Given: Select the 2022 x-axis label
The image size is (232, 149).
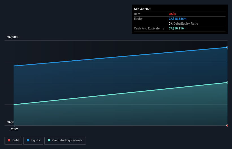Looking at the screenshot, I should click(x=14, y=129).
